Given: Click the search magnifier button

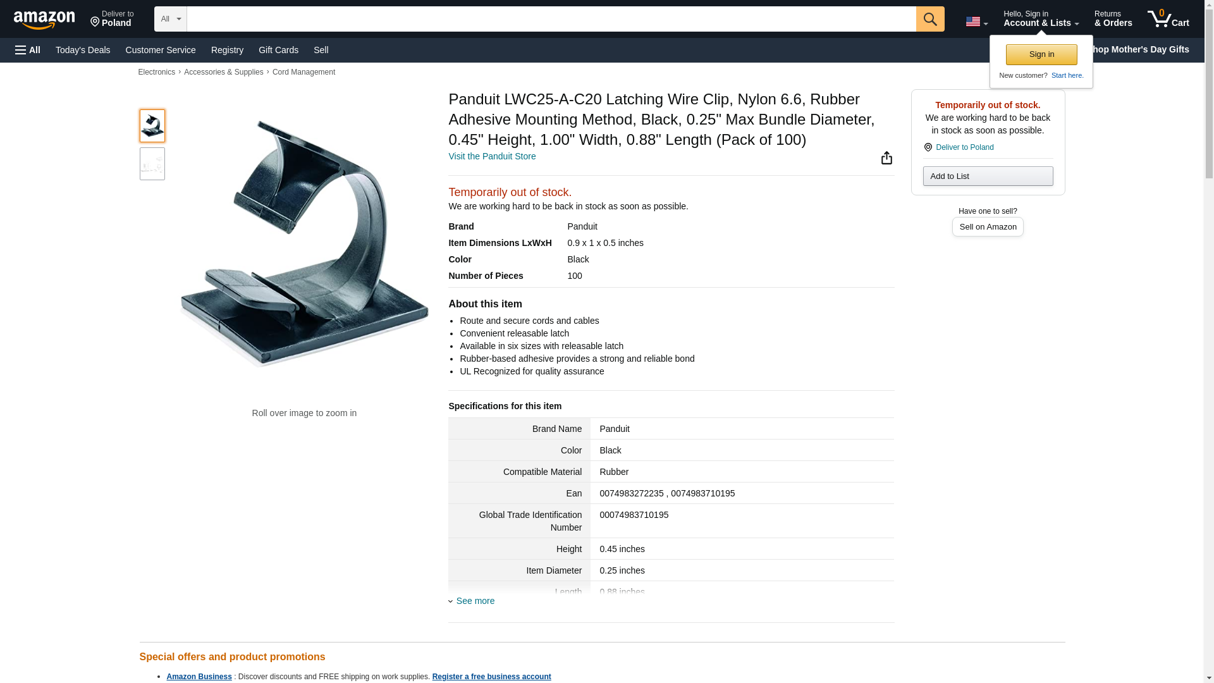Looking at the screenshot, I should (x=929, y=19).
